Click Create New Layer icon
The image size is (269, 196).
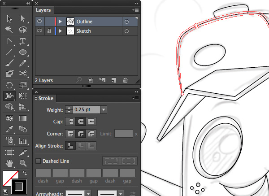click(x=114, y=80)
